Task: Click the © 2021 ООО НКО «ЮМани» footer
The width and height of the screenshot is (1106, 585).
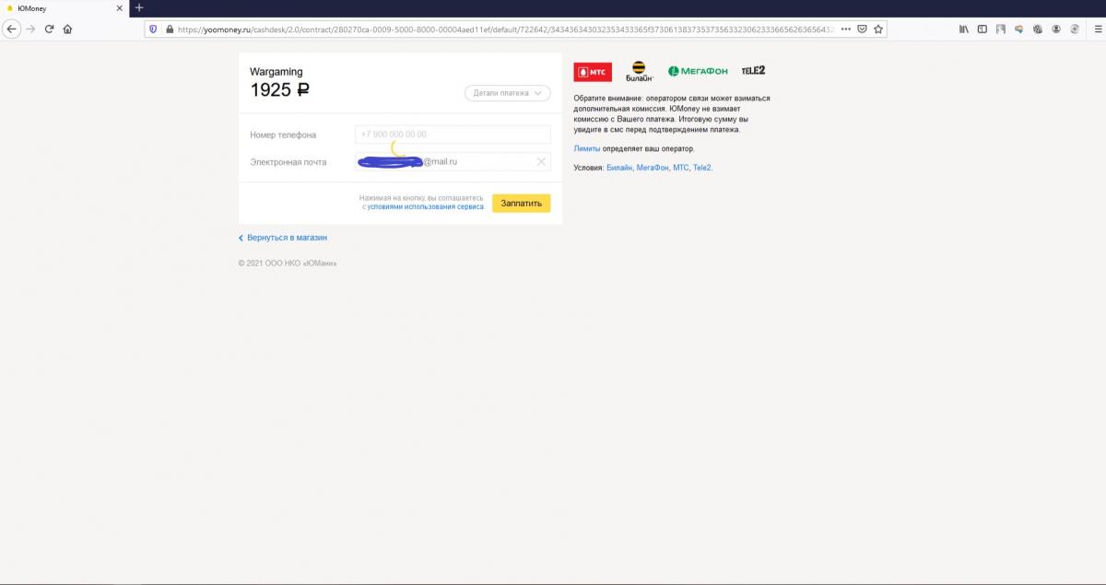Action: 288,263
